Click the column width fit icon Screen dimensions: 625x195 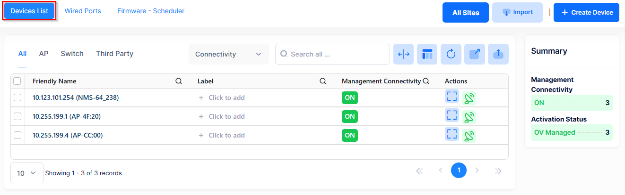point(404,54)
